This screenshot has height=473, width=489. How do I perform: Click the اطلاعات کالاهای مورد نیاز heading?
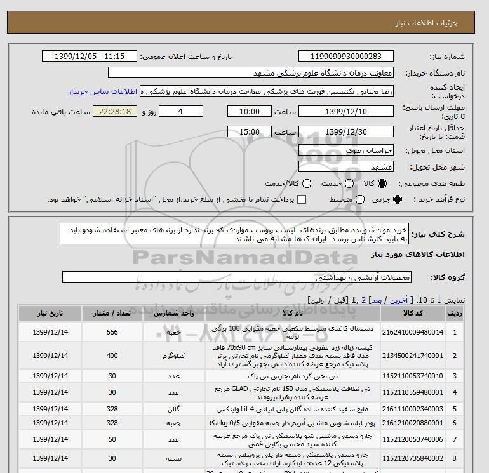coord(418,255)
